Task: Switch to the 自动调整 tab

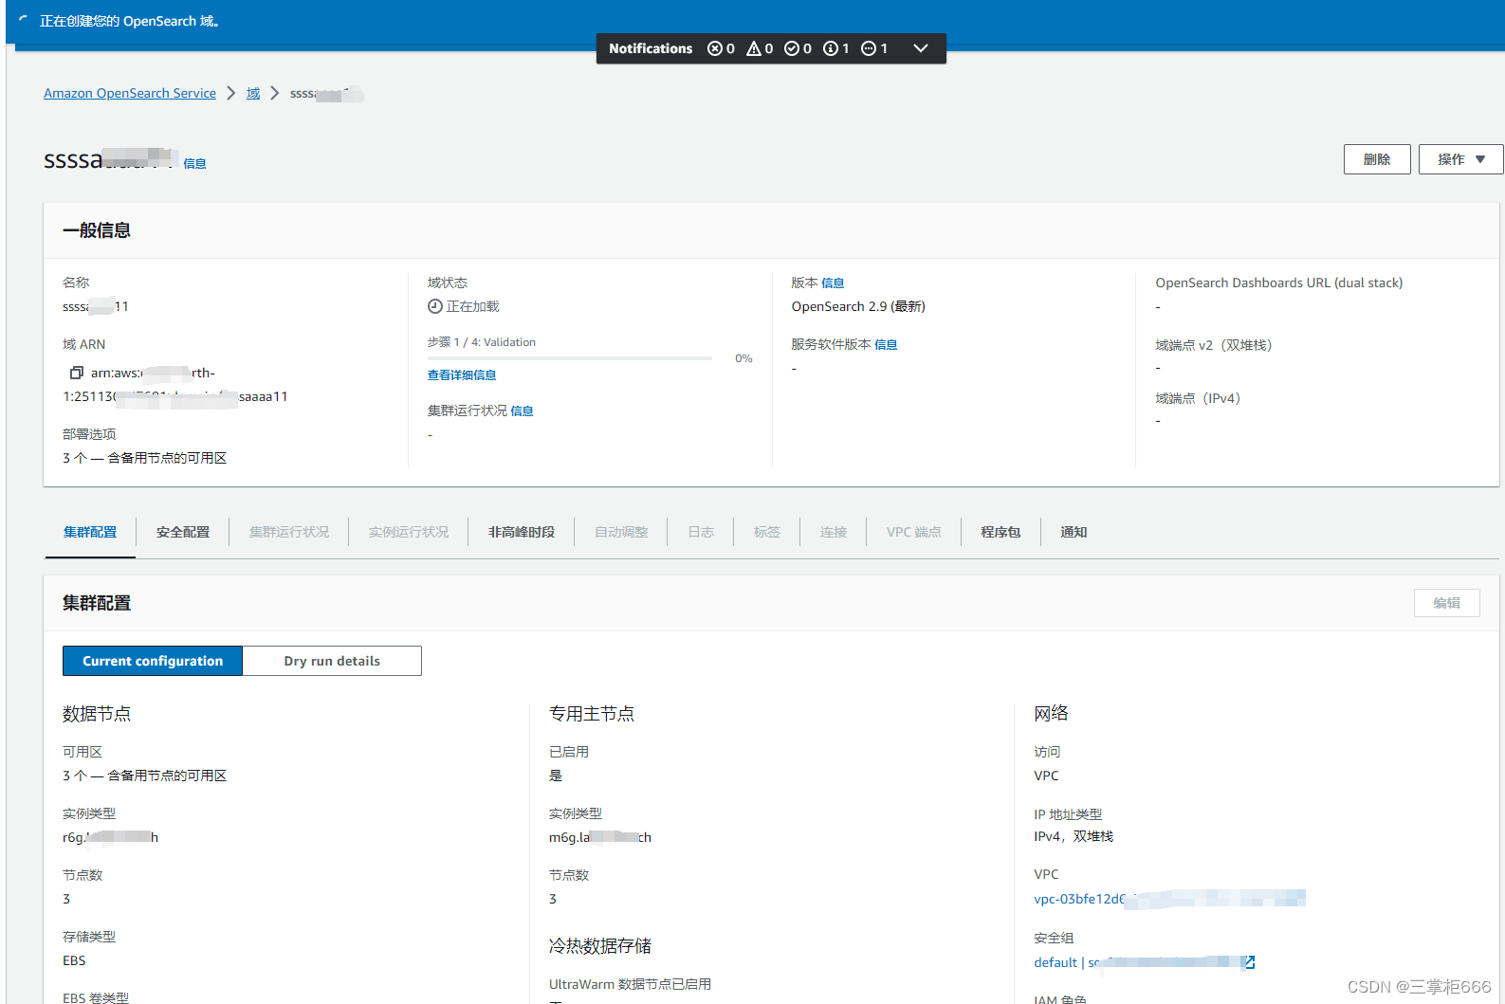Action: pos(621,532)
